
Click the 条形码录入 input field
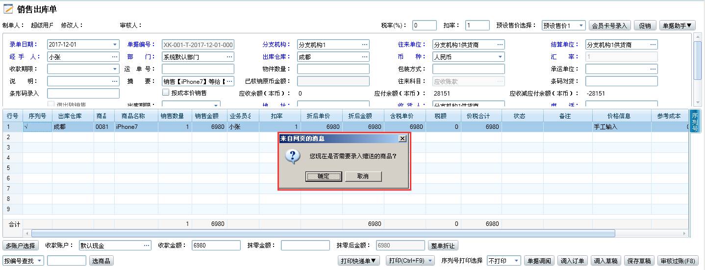(x=83, y=93)
